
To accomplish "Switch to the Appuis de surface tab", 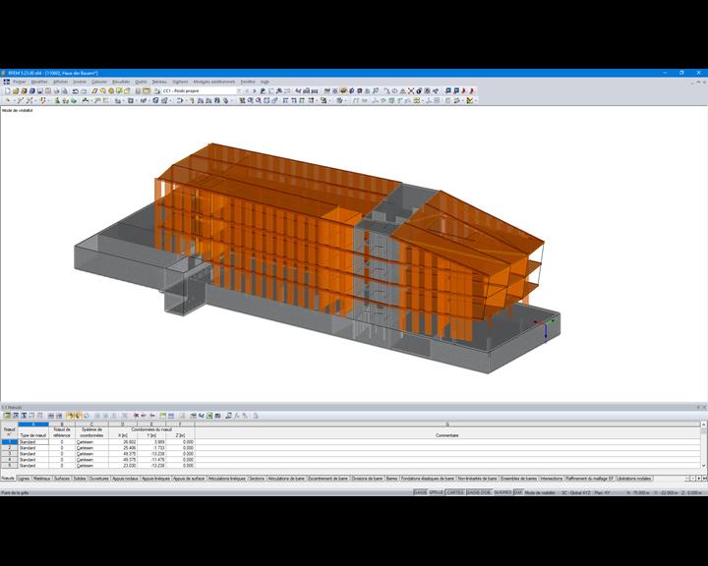I will tap(189, 478).
